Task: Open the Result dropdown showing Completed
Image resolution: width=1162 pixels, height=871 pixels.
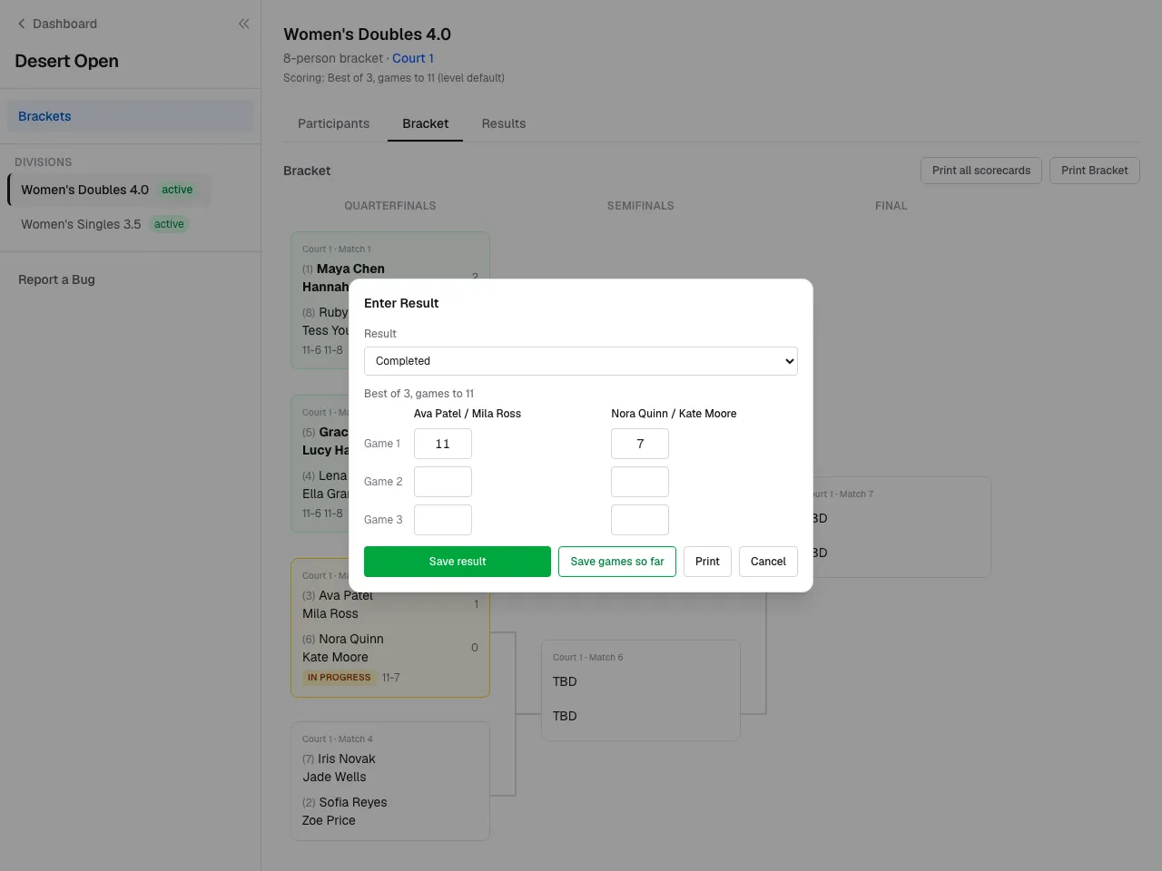Action: 581,361
